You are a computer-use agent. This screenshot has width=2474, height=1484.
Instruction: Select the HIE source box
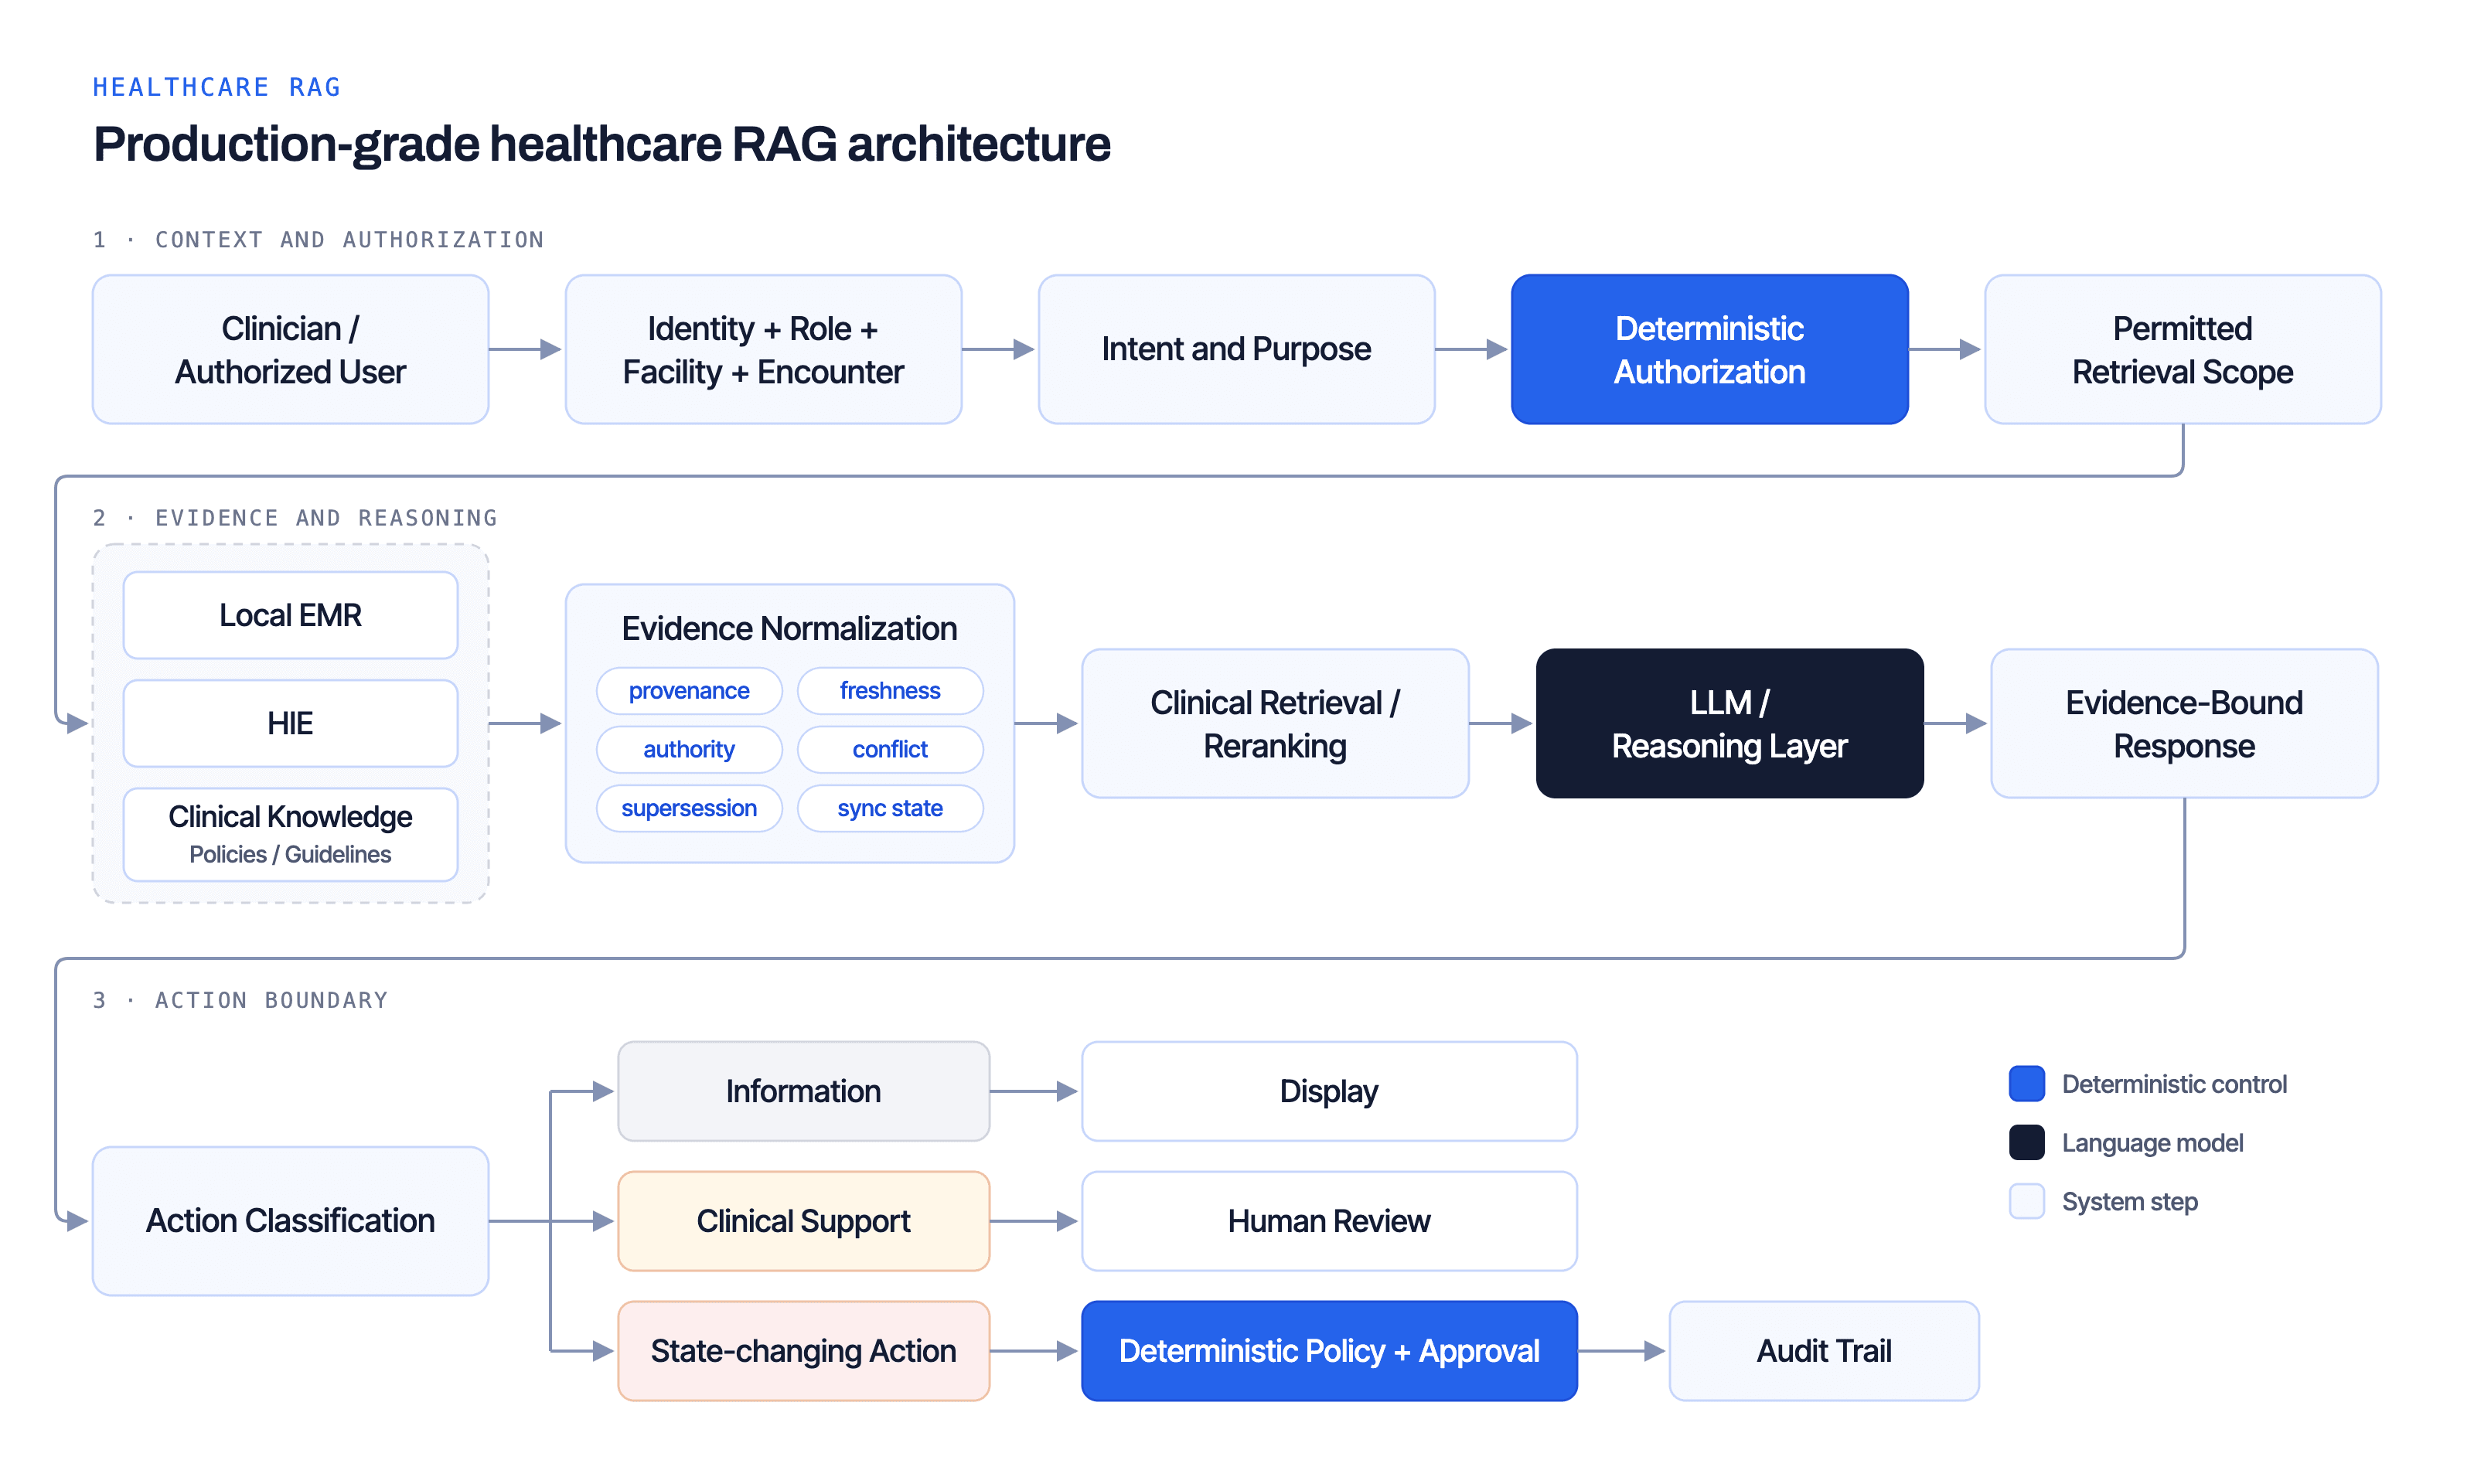point(290,723)
